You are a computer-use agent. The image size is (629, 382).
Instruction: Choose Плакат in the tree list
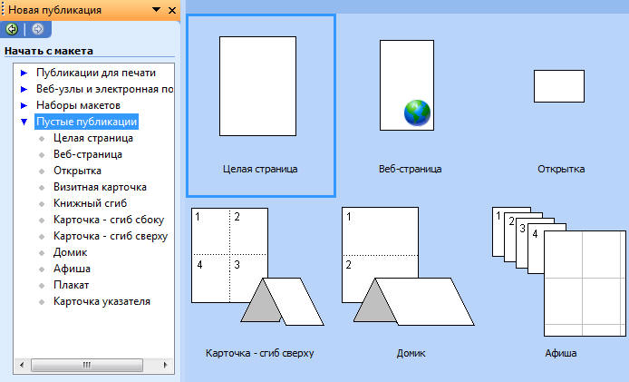tap(71, 285)
